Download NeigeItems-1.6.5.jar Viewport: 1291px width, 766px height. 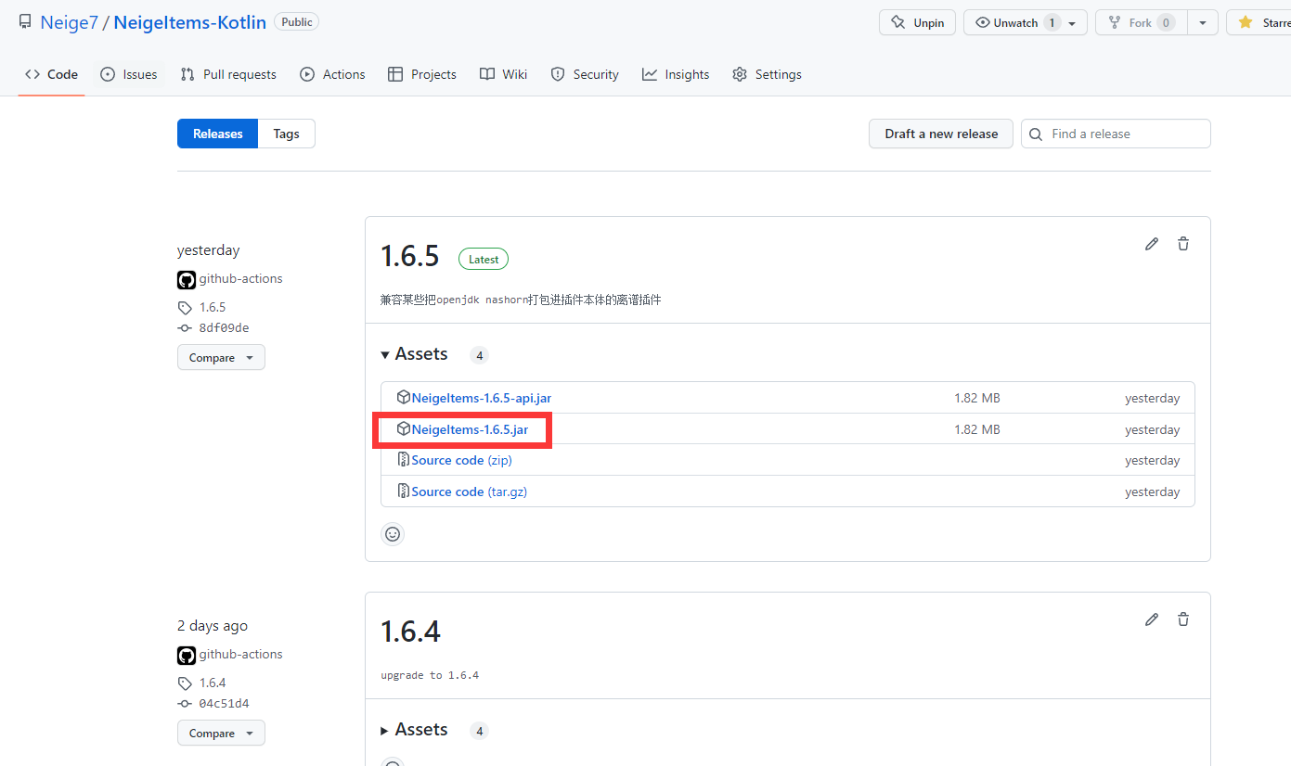click(470, 429)
